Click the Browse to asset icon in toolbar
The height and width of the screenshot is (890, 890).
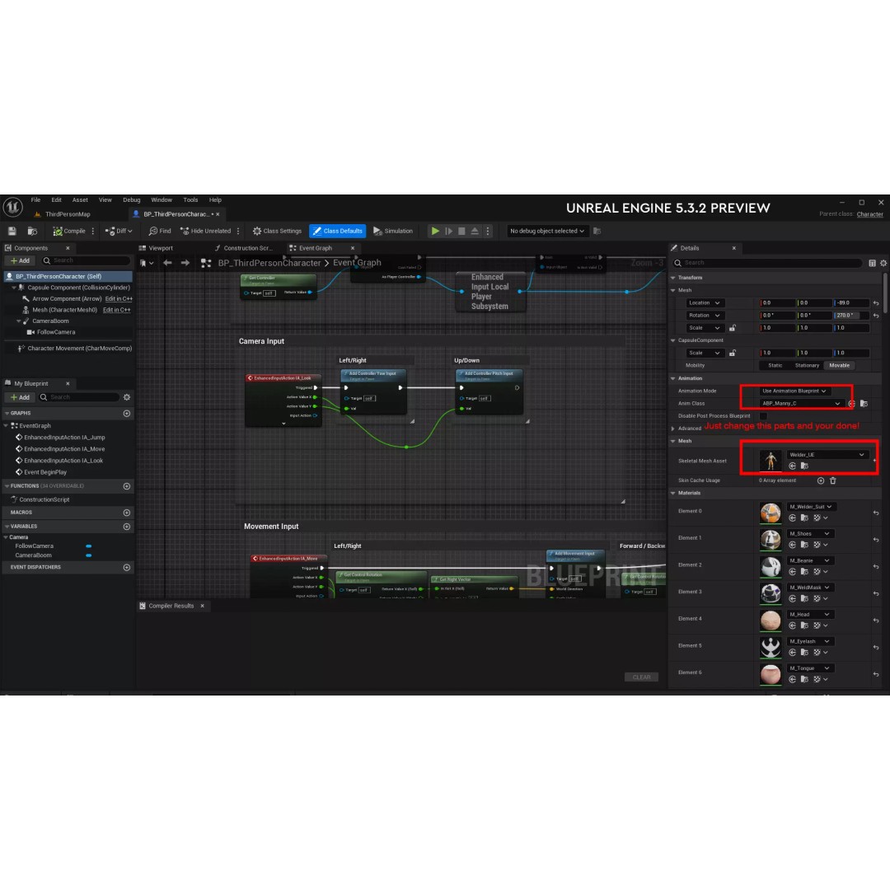point(32,231)
